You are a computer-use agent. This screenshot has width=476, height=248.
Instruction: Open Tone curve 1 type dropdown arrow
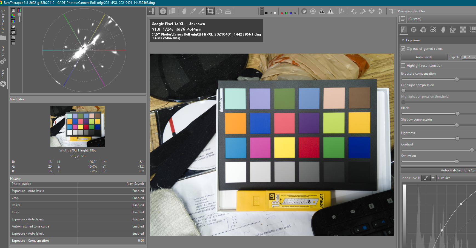[433, 178]
